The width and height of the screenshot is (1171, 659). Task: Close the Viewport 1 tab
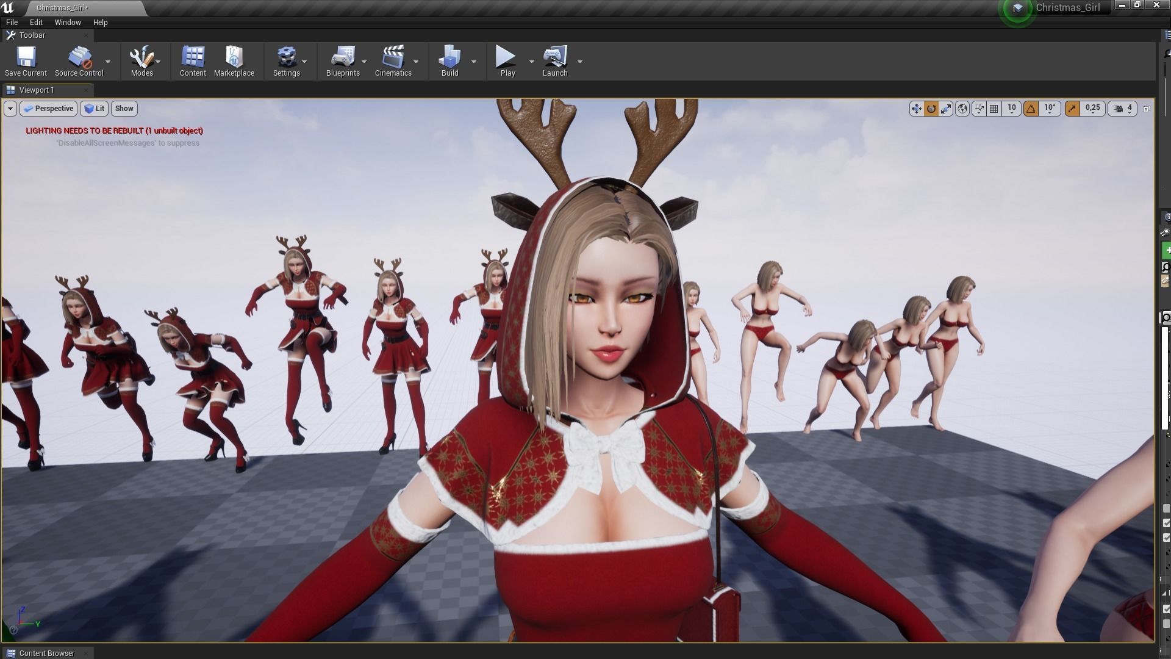point(86,90)
